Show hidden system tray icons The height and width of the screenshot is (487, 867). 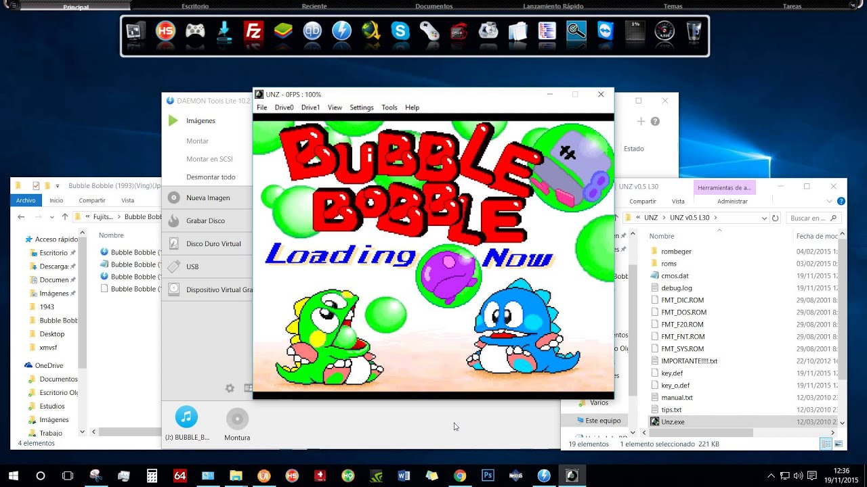771,476
